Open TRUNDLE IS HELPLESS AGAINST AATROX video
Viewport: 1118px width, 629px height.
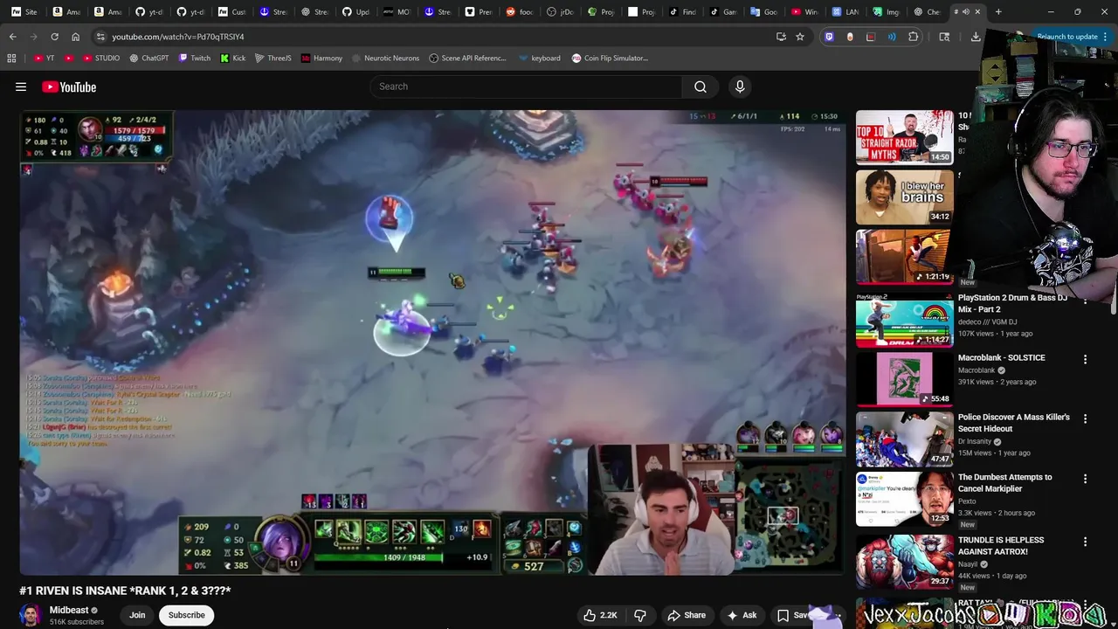(x=1001, y=545)
